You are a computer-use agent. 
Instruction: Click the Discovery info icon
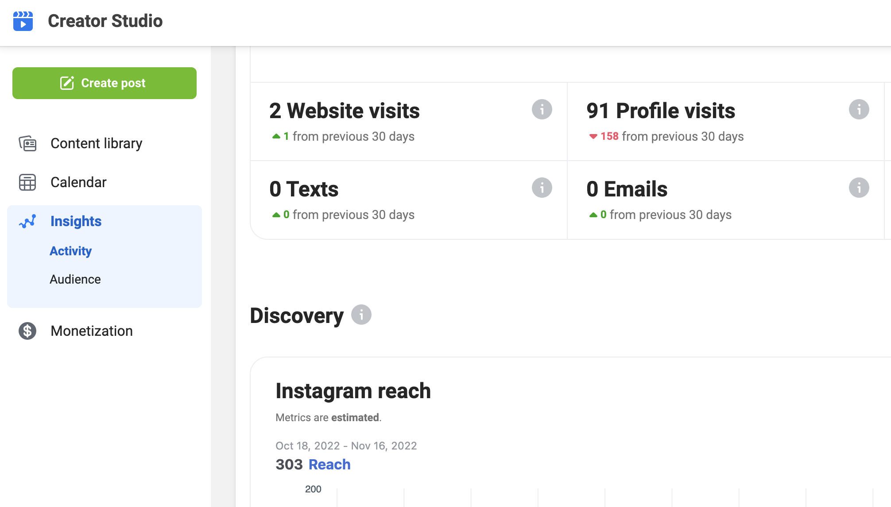click(361, 315)
